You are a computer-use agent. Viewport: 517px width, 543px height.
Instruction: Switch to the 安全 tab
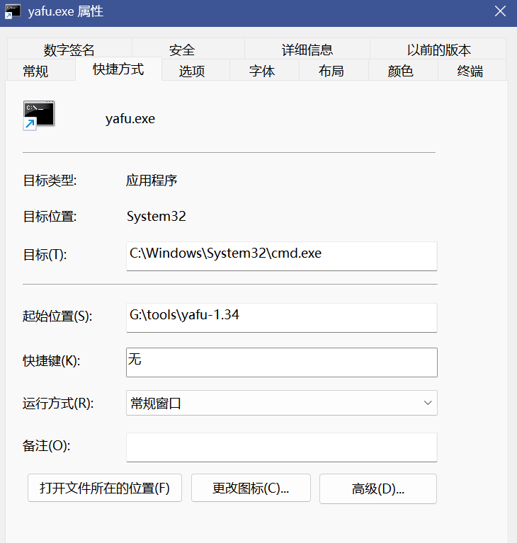[182, 50]
